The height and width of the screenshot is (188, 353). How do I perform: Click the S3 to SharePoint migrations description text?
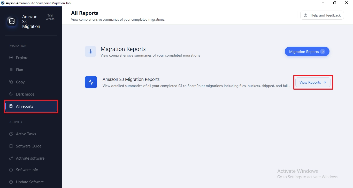coord(196,86)
